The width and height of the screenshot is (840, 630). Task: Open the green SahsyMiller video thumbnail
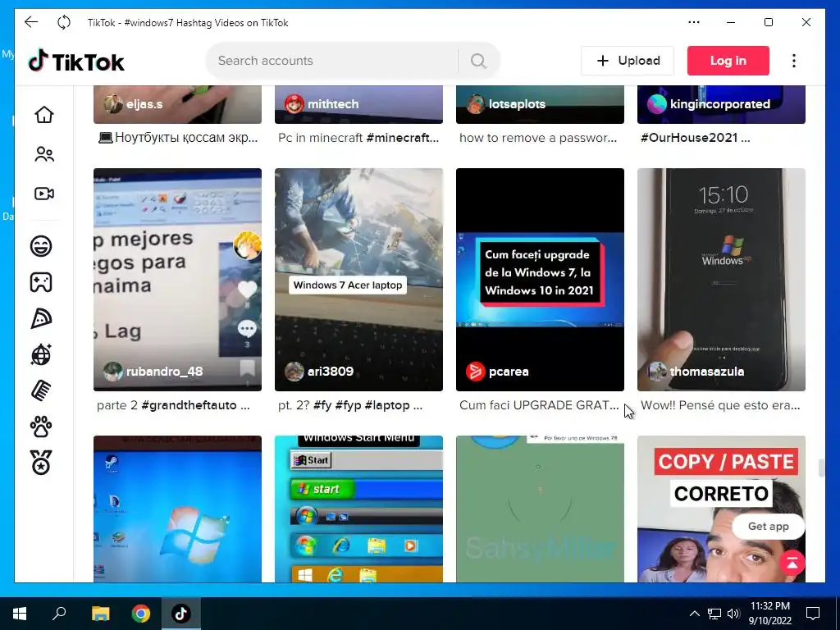coord(540,509)
